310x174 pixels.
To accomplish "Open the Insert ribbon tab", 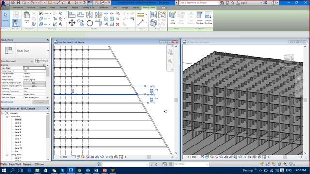I will point(53,8).
